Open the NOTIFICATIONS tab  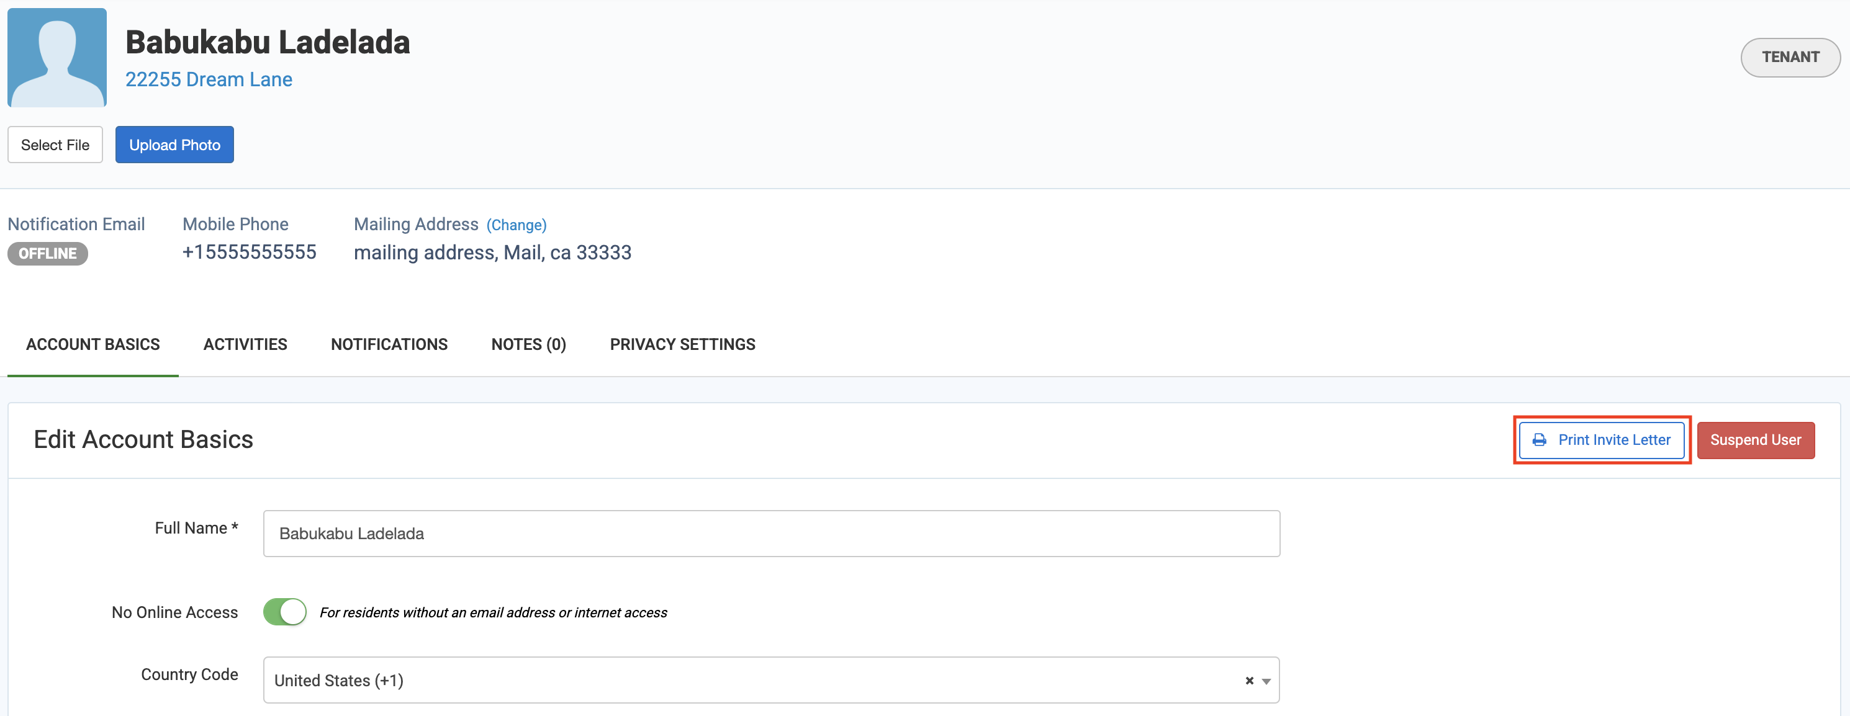(389, 344)
